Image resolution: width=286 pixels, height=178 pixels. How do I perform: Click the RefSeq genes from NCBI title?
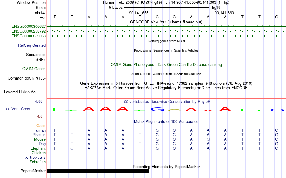[x=166, y=41]
